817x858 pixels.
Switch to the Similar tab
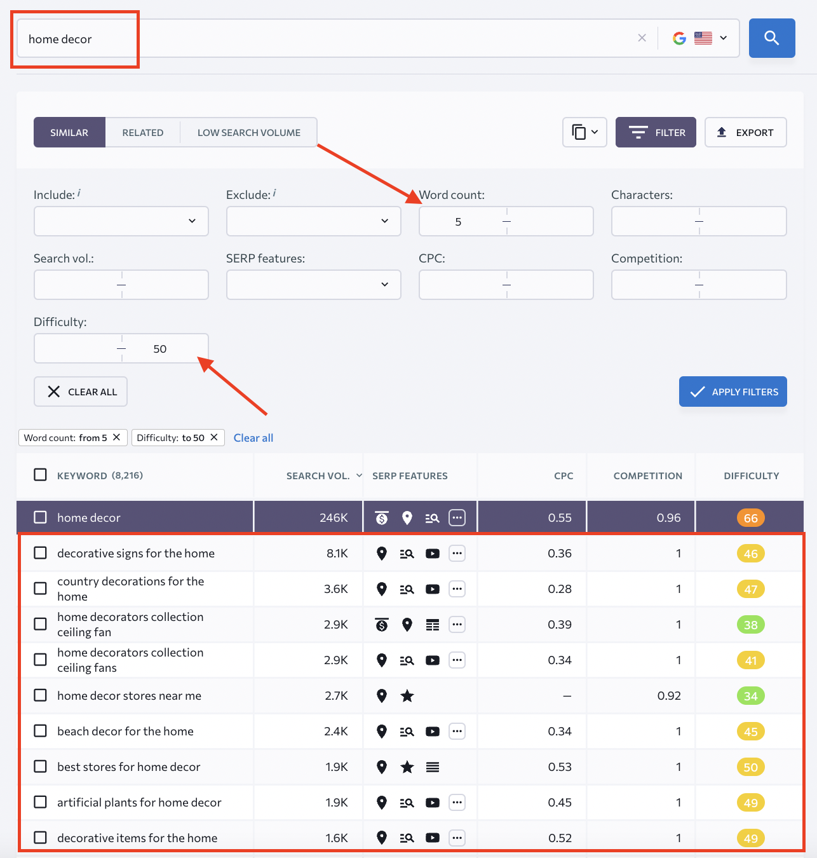(69, 132)
